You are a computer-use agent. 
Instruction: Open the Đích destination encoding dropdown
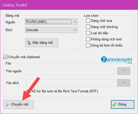[51, 30]
